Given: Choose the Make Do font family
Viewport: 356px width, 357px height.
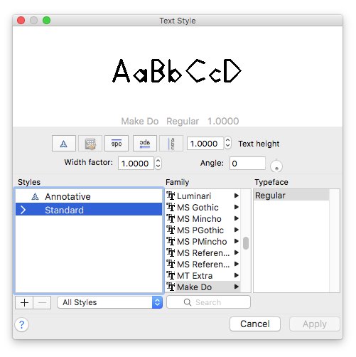Looking at the screenshot, I should tap(203, 287).
